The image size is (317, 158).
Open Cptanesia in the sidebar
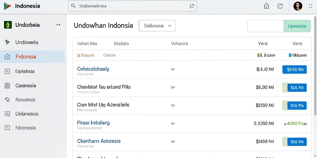[32, 86]
